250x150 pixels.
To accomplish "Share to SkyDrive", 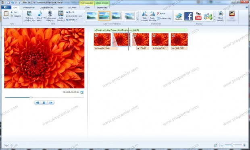I will [179, 16].
